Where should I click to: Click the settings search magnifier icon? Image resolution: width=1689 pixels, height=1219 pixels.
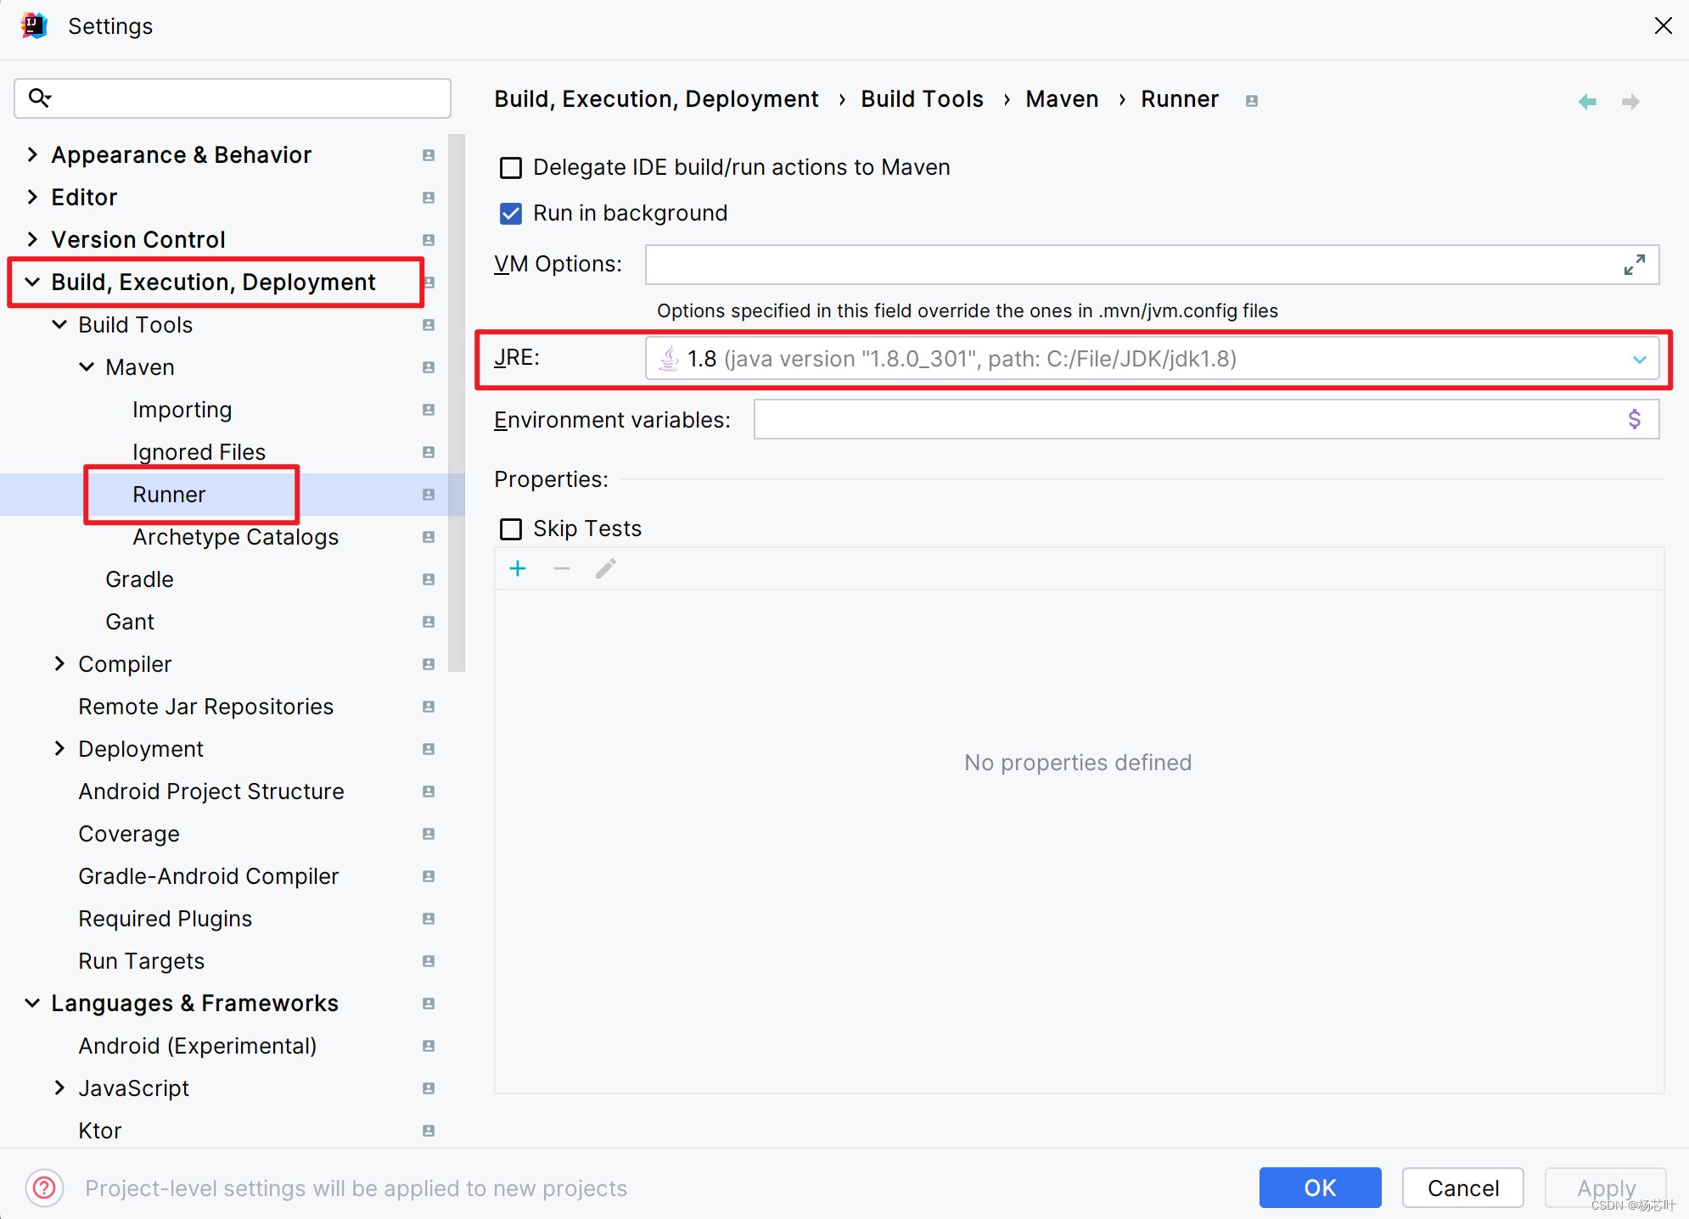39,98
